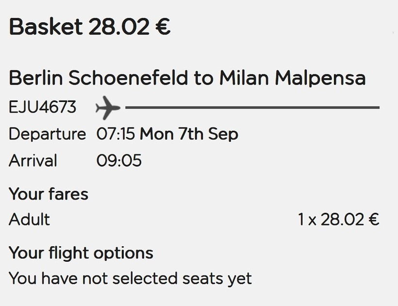398x306 pixels.
Task: Click flight number EJU4673
Action: click(x=43, y=107)
